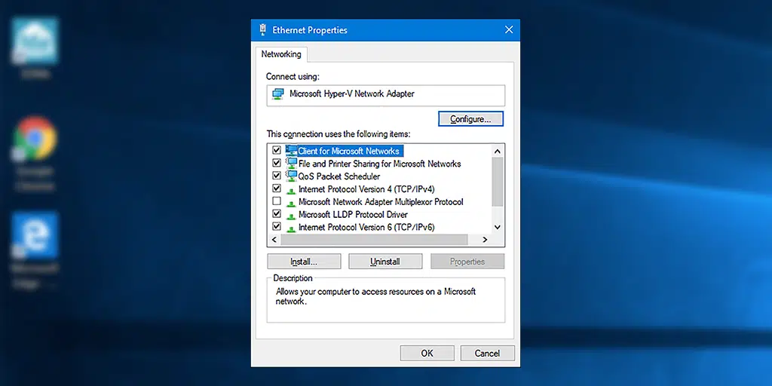772x386 pixels.
Task: Select the top desktop shortcut icon
Action: point(35,41)
